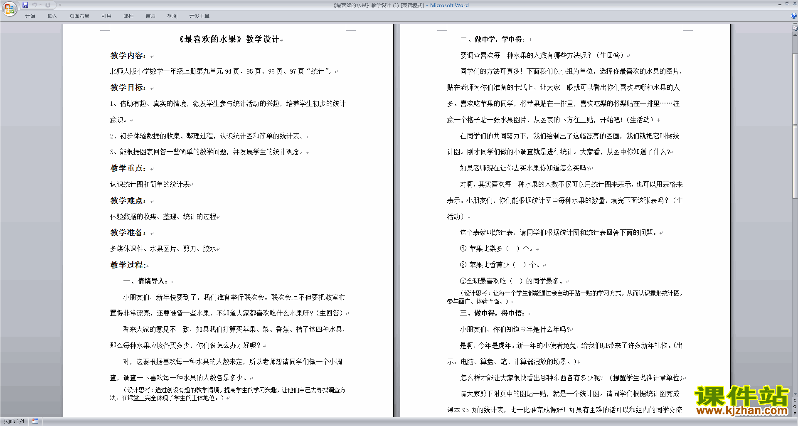
Task: Click the scrollbar up arrow
Action: coord(795,35)
